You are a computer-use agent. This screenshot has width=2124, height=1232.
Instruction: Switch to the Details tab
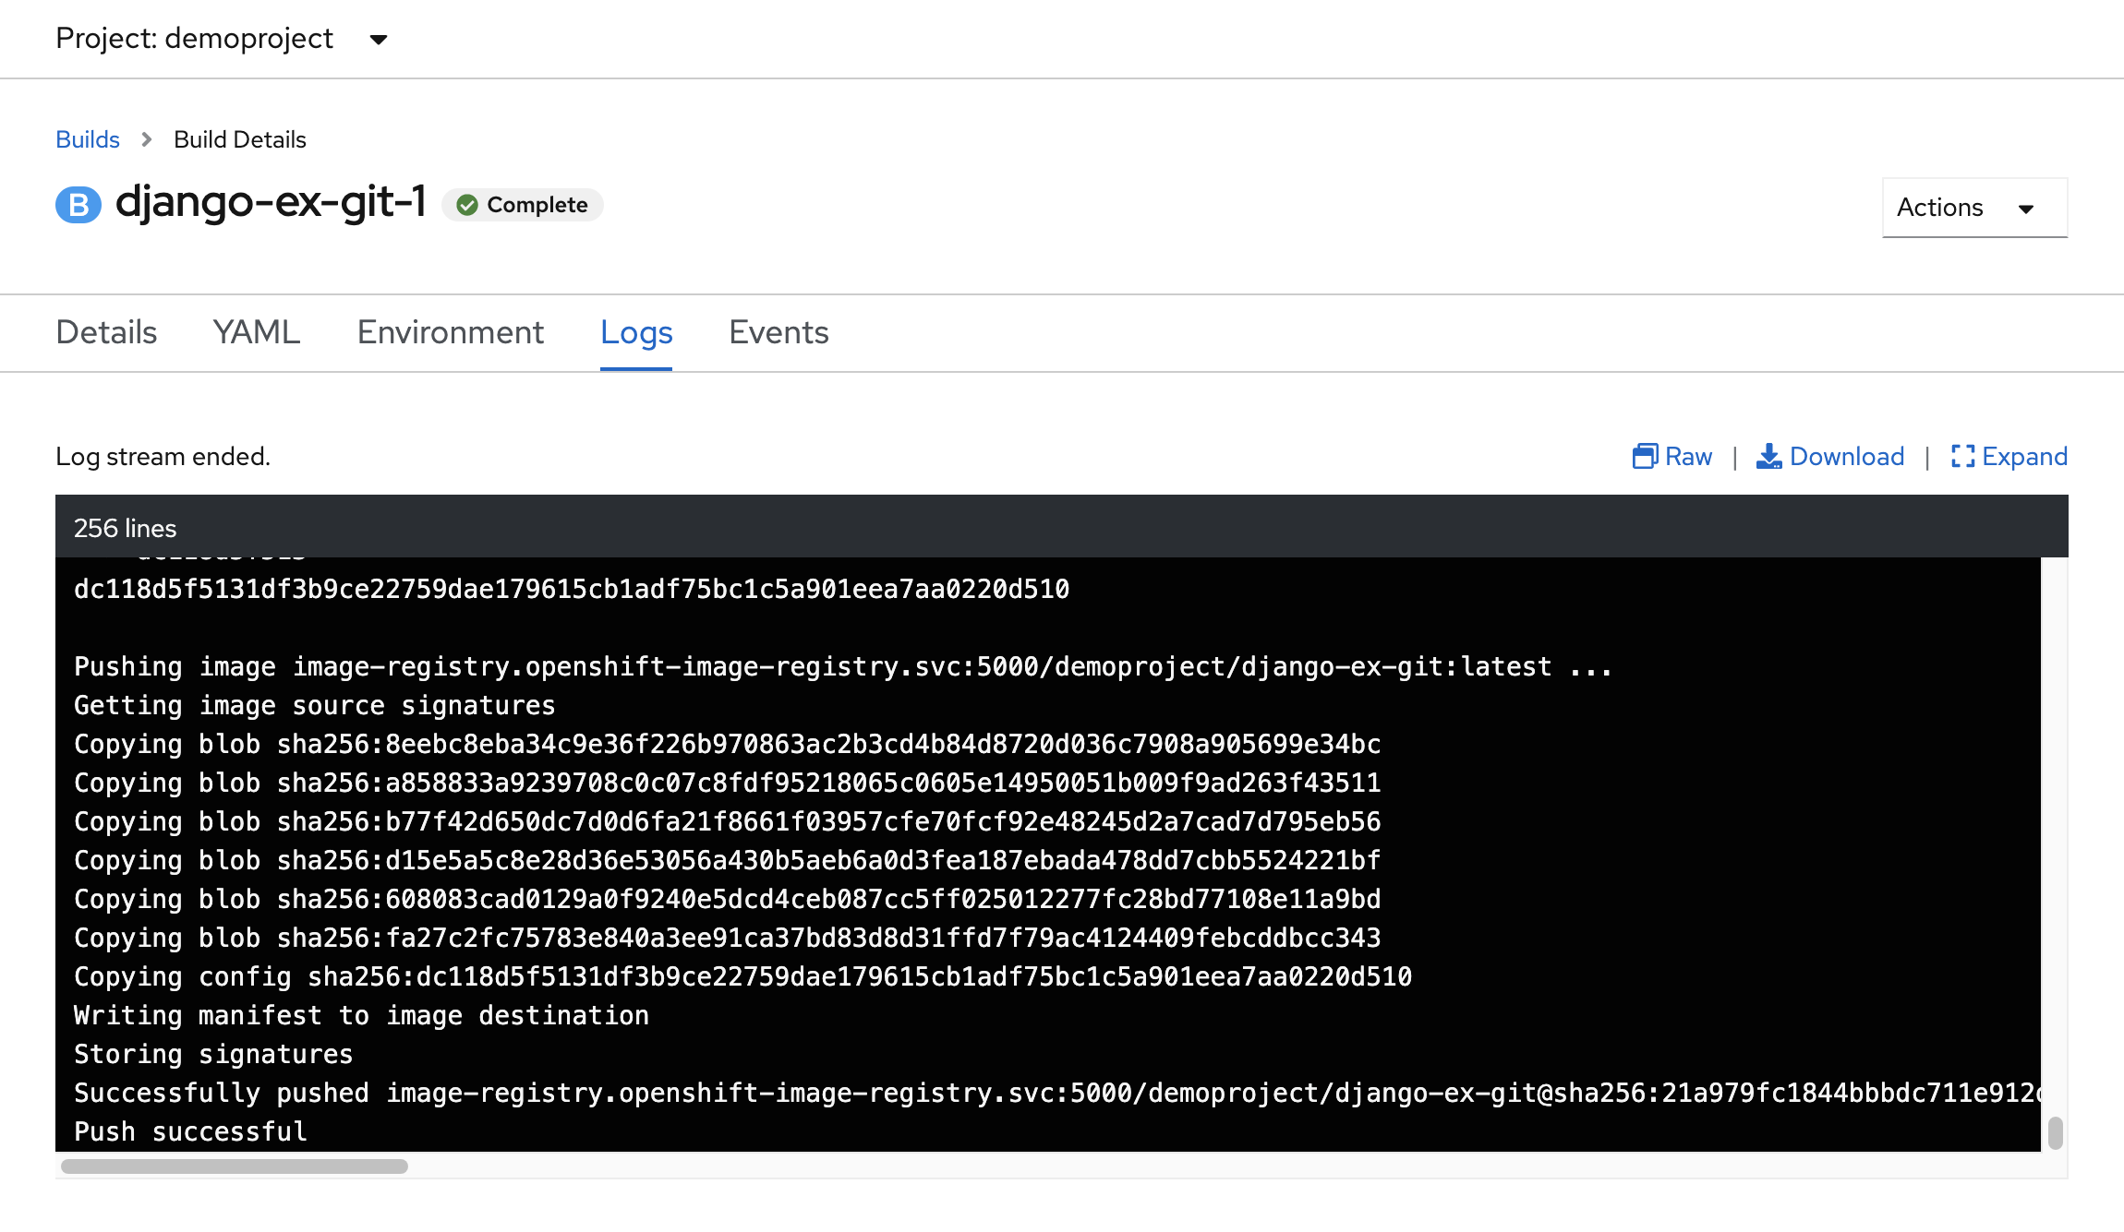tap(105, 331)
